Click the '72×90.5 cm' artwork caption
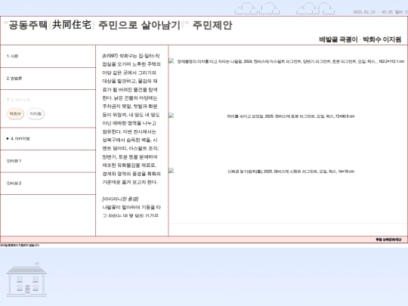This screenshot has height=306, width=408. click(x=291, y=116)
